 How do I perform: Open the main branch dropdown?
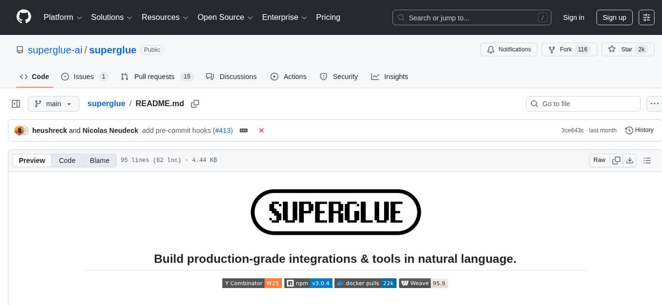click(54, 103)
